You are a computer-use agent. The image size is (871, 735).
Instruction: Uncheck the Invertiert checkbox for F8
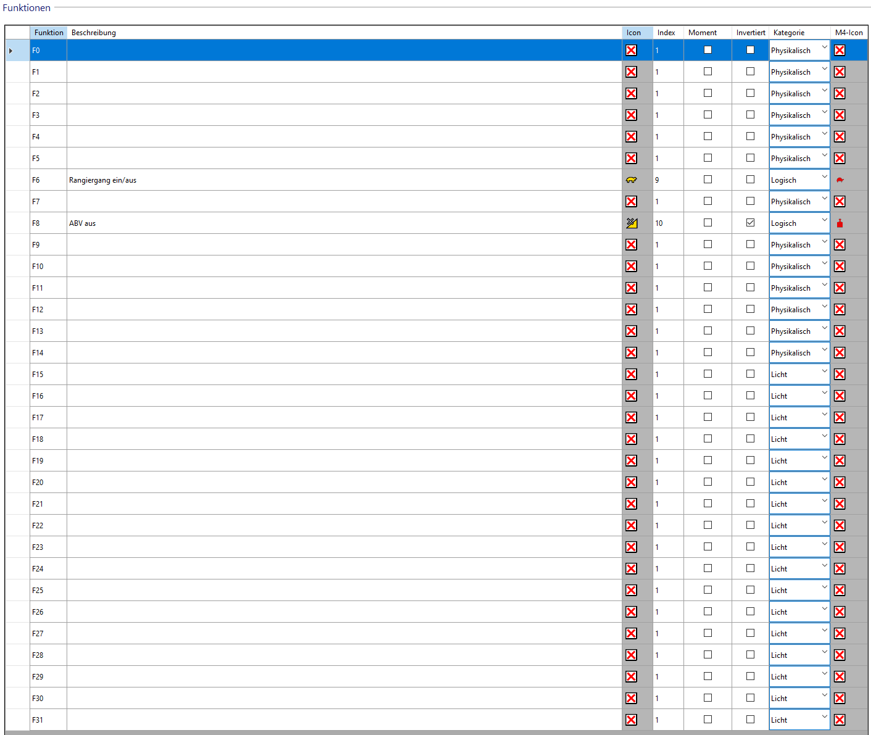point(750,223)
